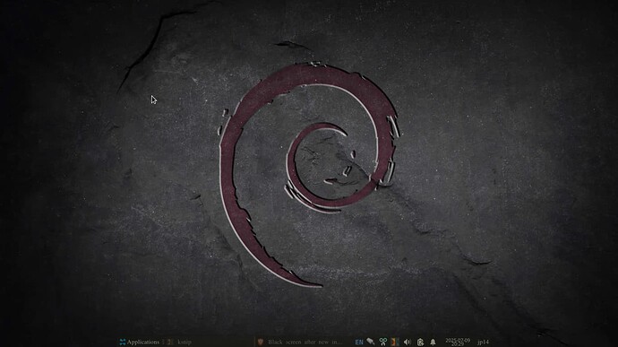This screenshot has height=347, width=618.
Task: Switch to the ksnip window button
Action: [180, 342]
